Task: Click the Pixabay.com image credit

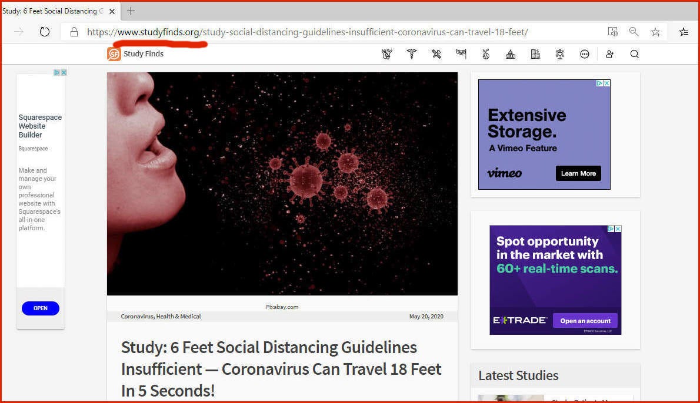Action: tap(282, 307)
